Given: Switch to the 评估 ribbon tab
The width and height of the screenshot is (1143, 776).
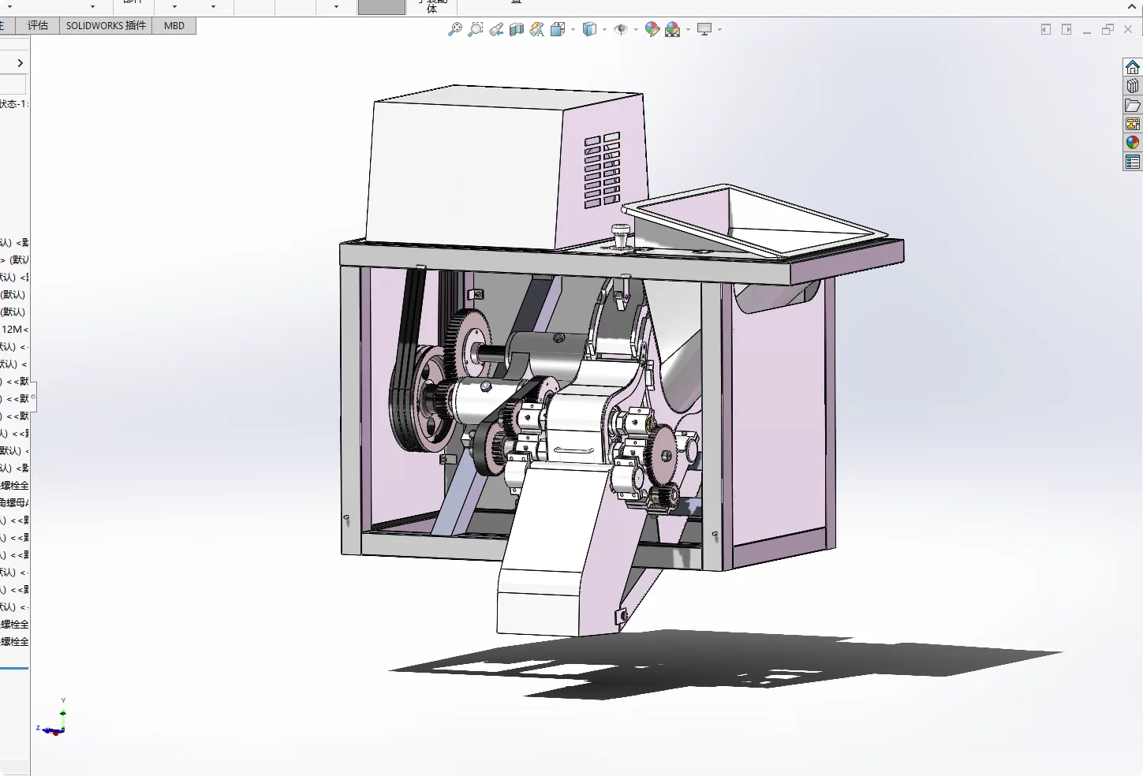Looking at the screenshot, I should (38, 25).
